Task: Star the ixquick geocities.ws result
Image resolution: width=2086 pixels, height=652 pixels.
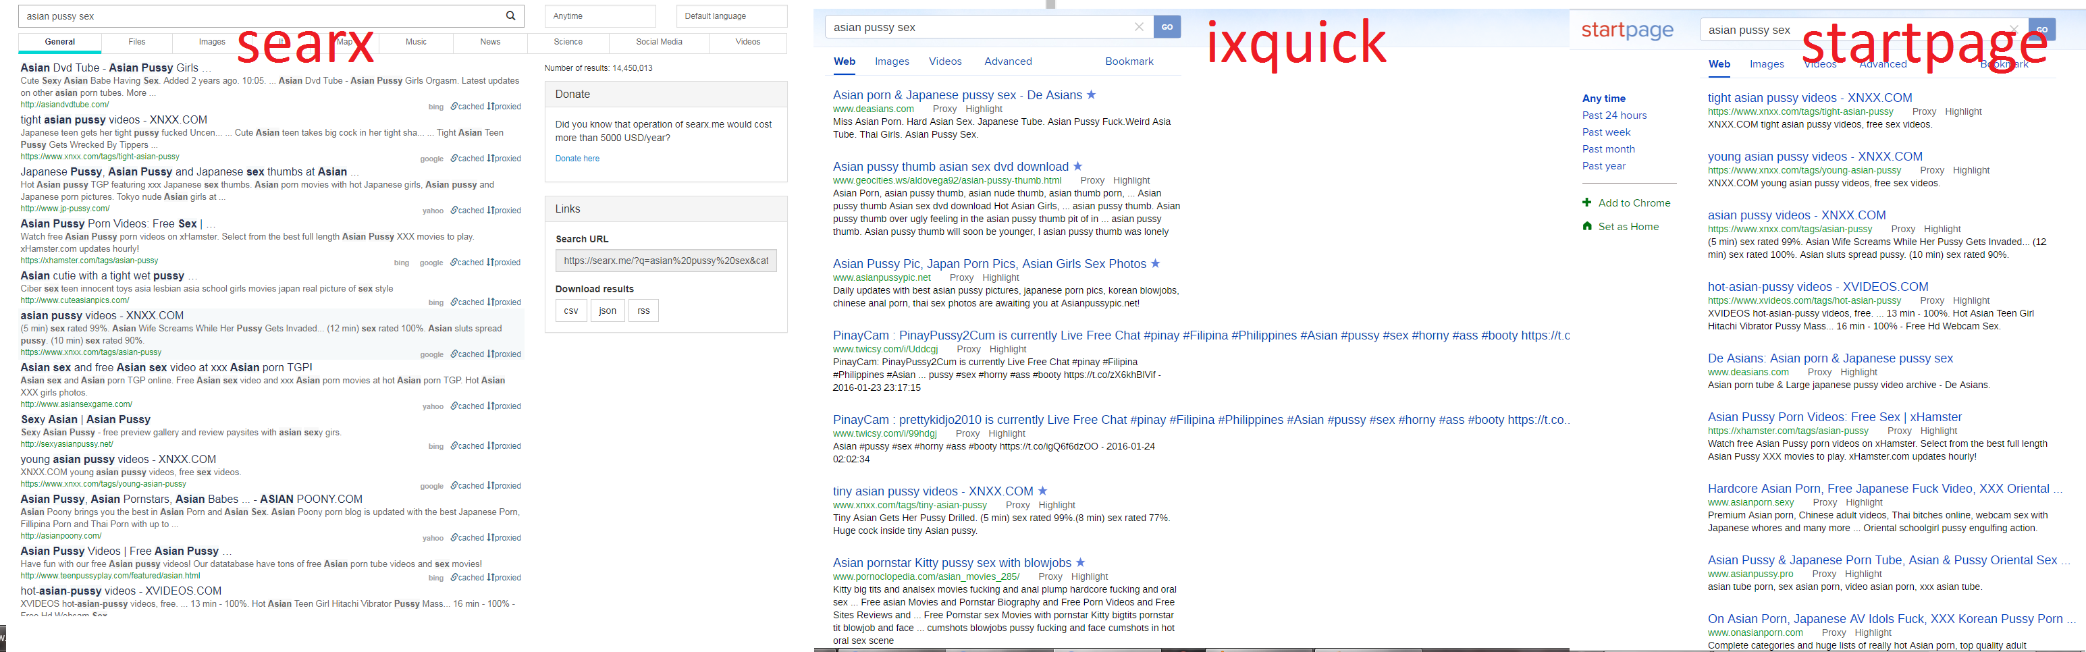Action: coord(1077,166)
